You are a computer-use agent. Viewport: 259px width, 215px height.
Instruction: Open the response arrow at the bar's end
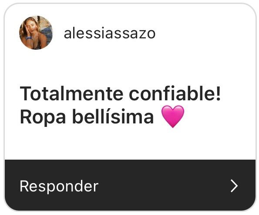[234, 186]
